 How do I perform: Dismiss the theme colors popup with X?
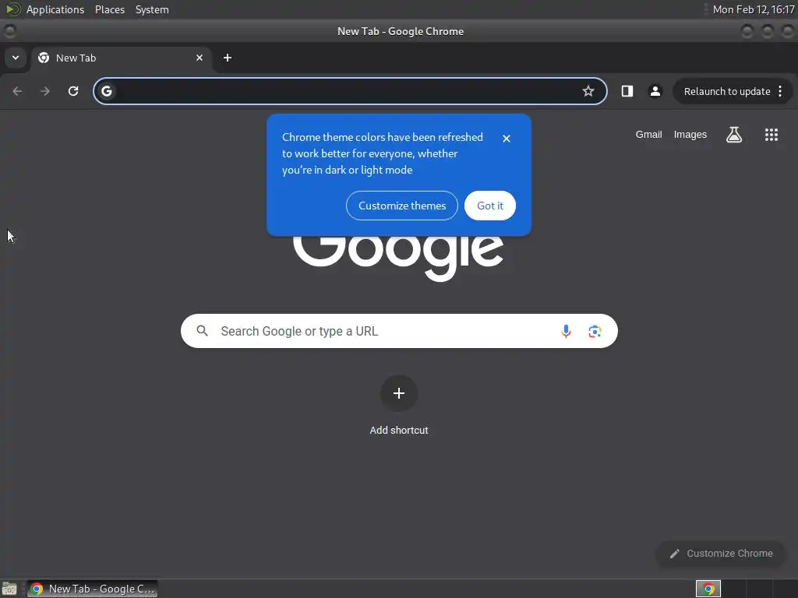[507, 139]
